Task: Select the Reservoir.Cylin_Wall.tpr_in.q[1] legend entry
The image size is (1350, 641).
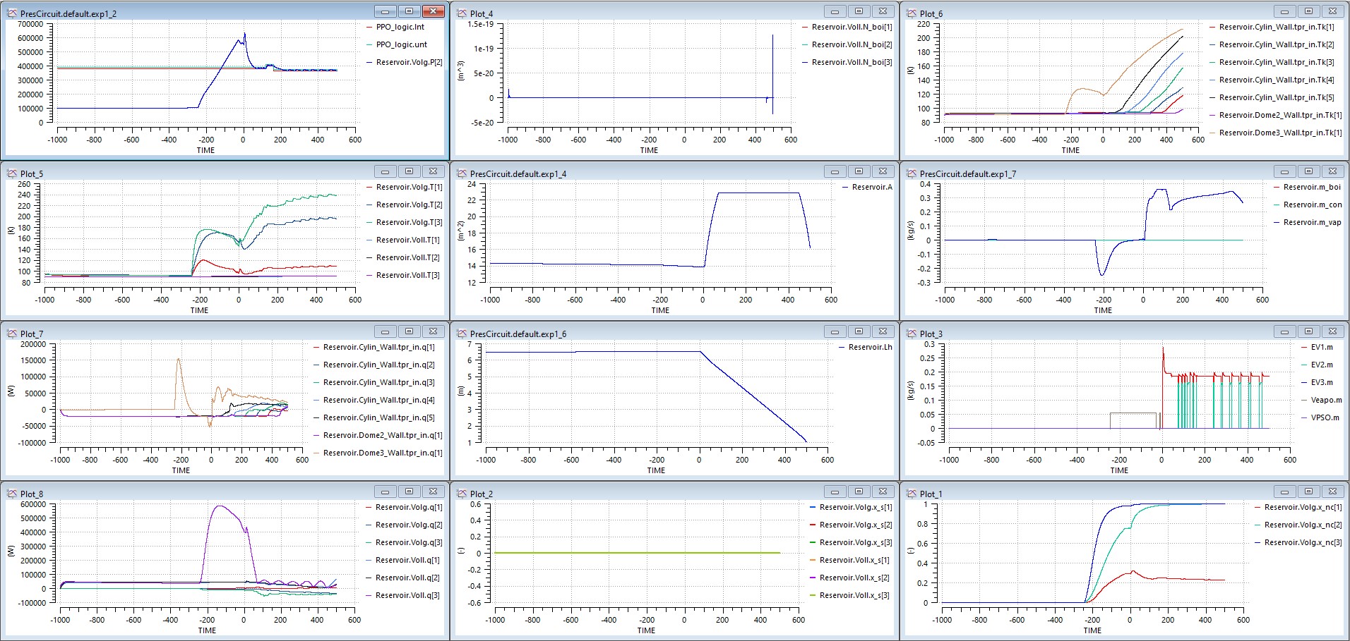Action: 374,347
